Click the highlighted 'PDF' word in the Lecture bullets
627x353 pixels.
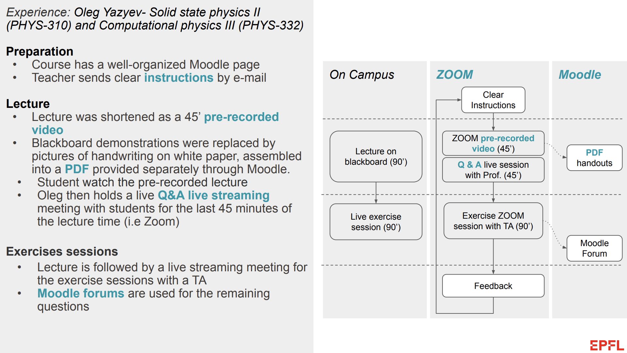[x=77, y=169]
